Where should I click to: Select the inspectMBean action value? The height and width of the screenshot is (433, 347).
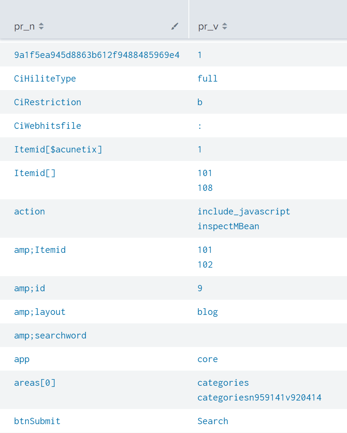(x=228, y=226)
